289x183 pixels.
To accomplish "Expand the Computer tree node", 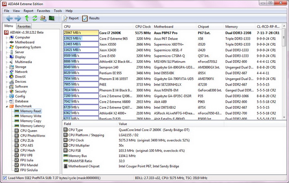I will click(7, 38).
